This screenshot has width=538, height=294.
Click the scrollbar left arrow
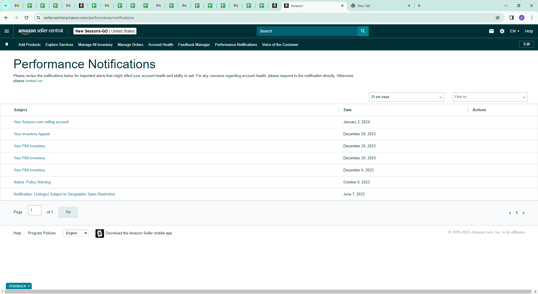[x=2, y=292]
